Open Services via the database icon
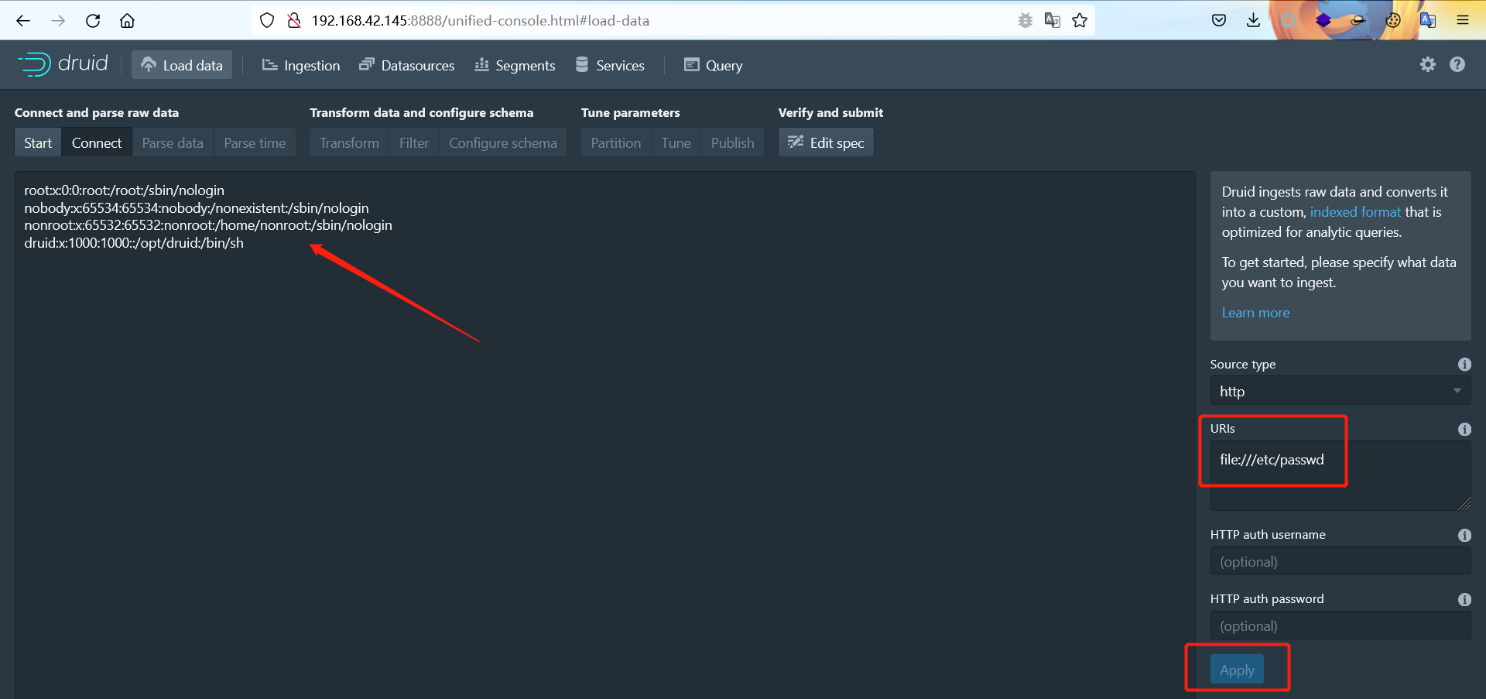Viewport: 1486px width, 699px height. 582,65
